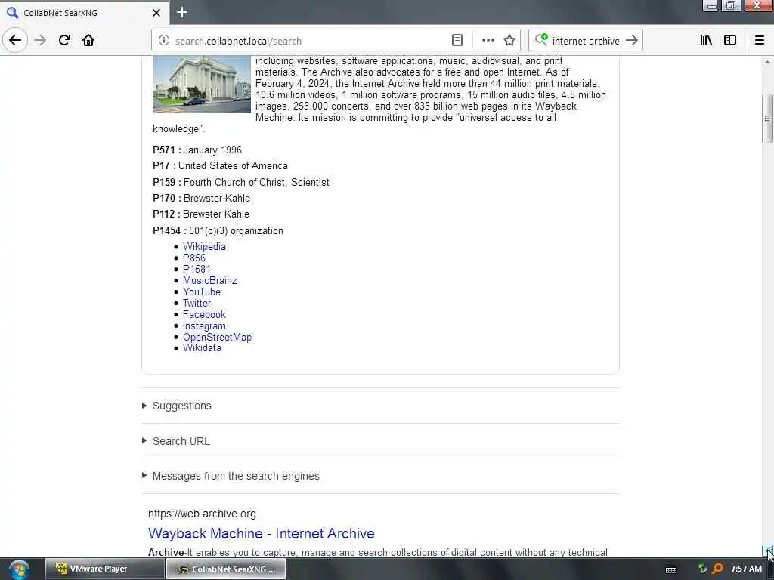Click the keyboard tray icon
Screen dimensions: 774x580
coord(671,569)
